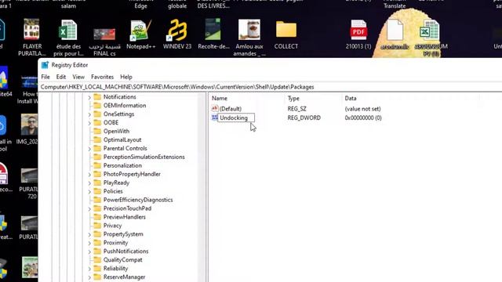Screen dimensions: 502x282
Task: Open the View menu
Action: click(x=78, y=77)
